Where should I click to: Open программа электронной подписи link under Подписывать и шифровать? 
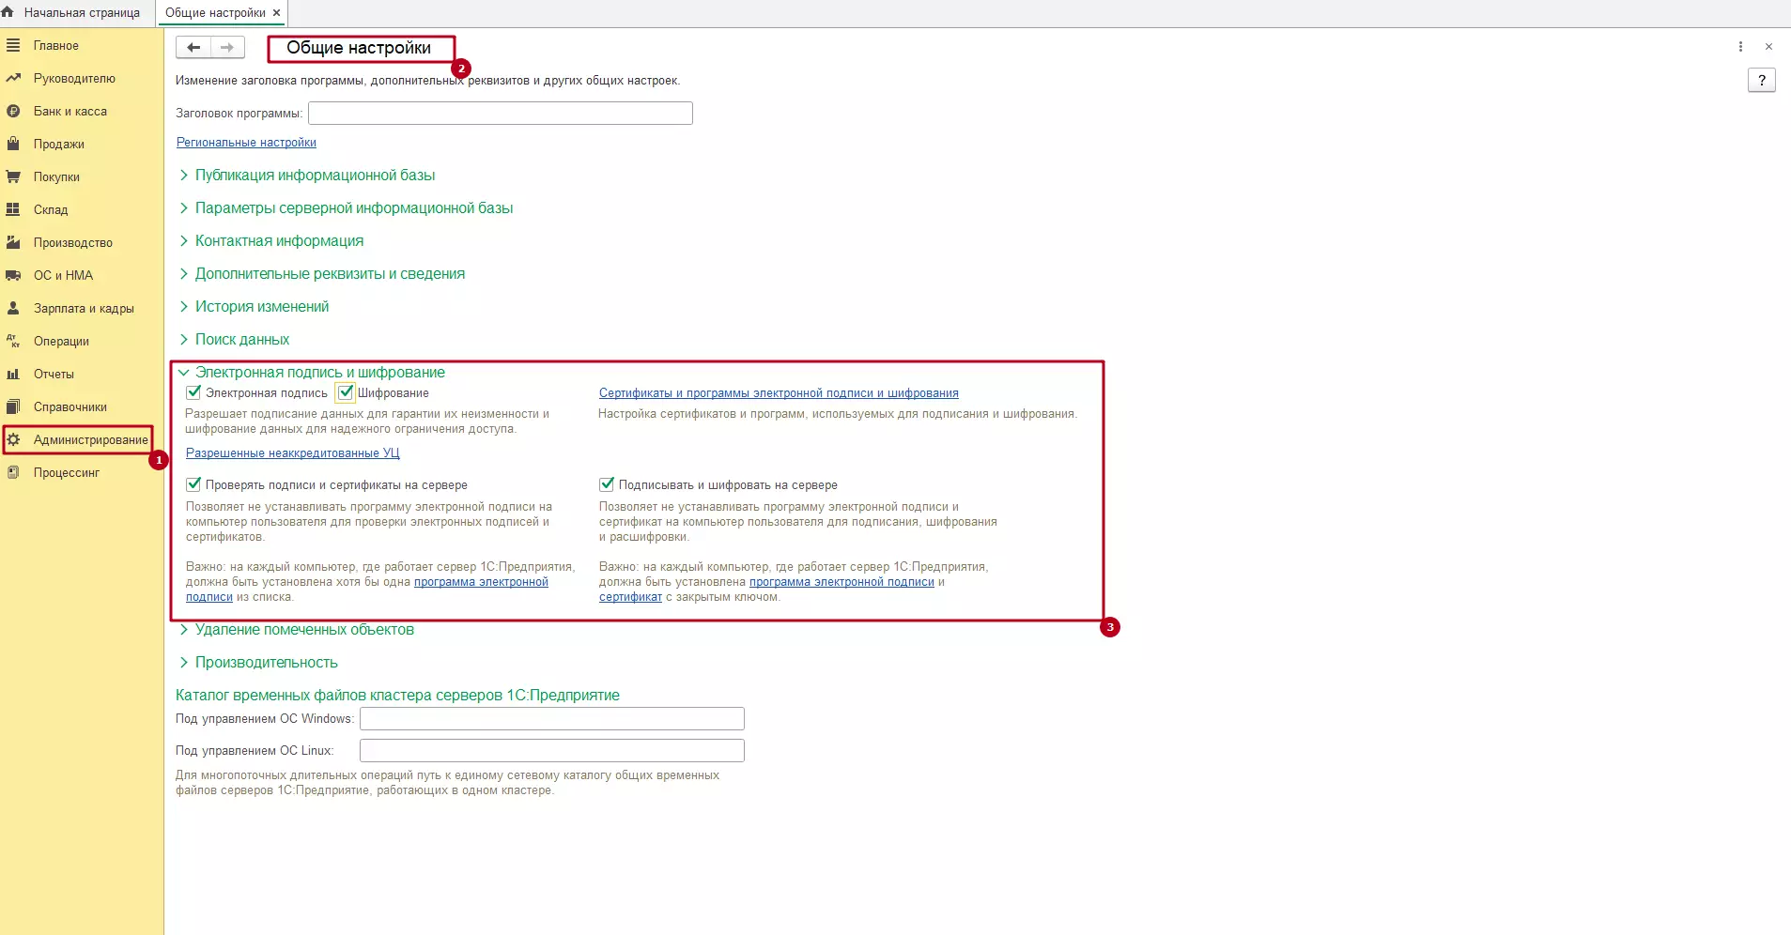(841, 582)
